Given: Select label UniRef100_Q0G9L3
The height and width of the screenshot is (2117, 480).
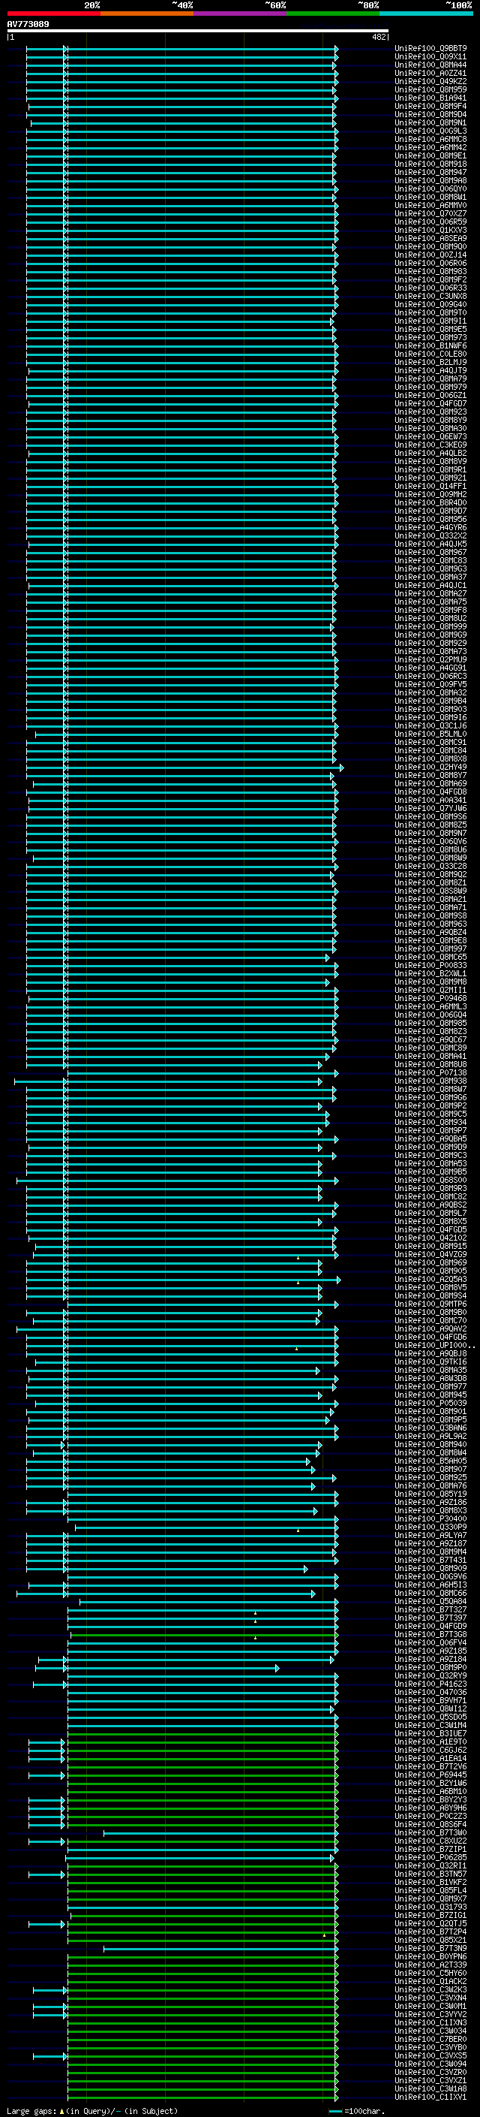Looking at the screenshot, I should (430, 131).
